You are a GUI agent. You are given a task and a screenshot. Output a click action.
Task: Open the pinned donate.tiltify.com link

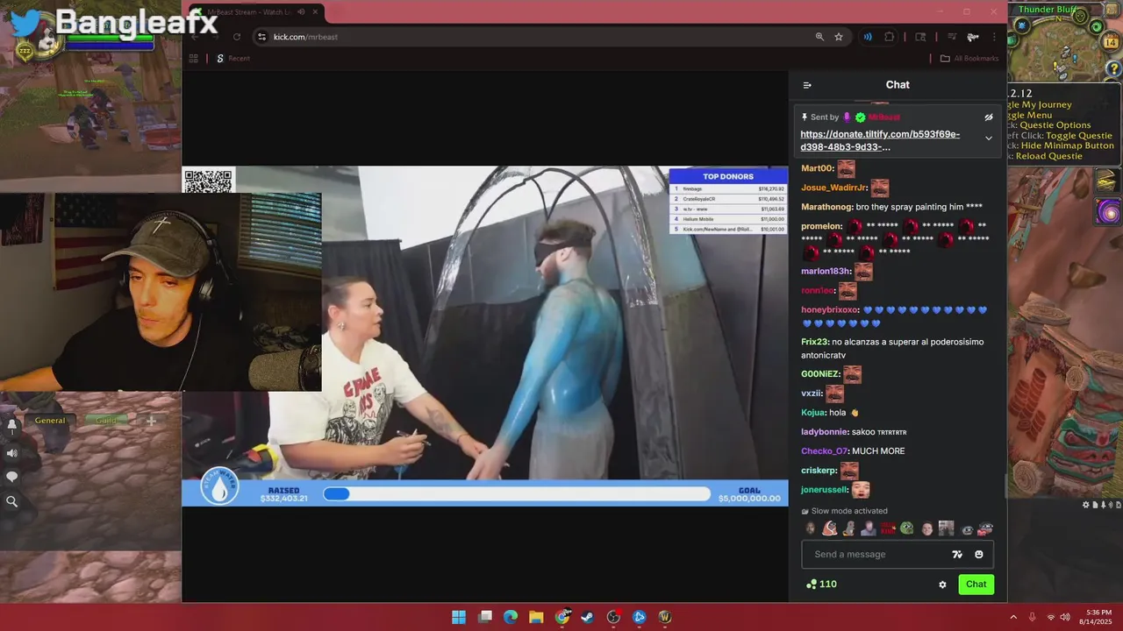(880, 140)
